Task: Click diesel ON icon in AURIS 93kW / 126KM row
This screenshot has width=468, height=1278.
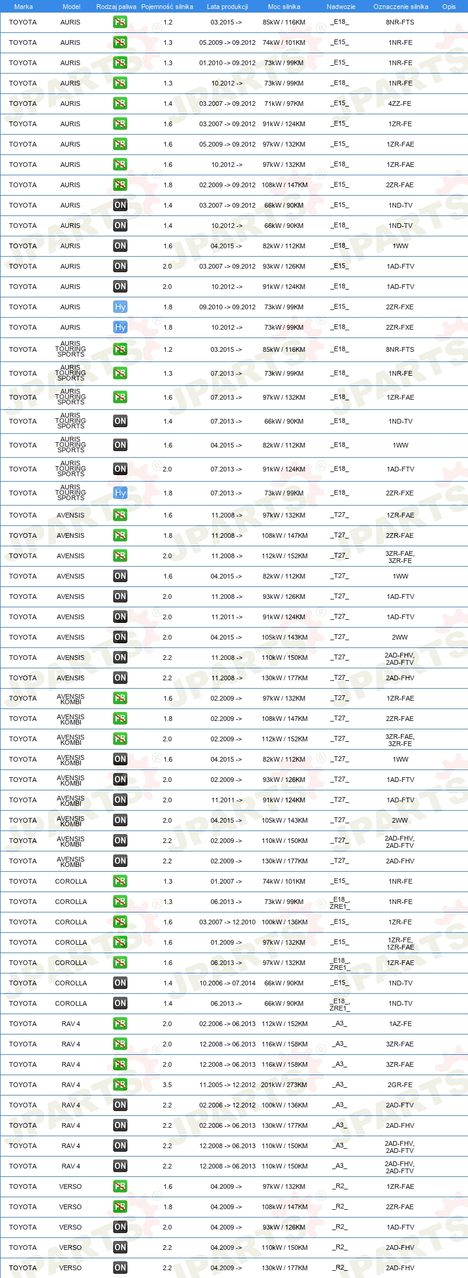Action: [x=120, y=266]
